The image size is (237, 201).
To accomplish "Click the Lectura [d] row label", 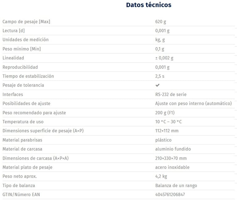I will (x=14, y=31).
